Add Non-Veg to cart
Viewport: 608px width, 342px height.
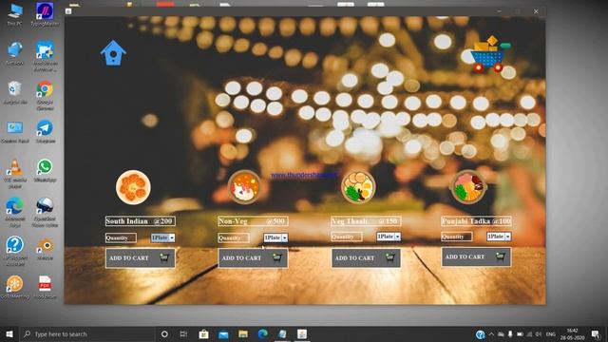click(x=253, y=257)
